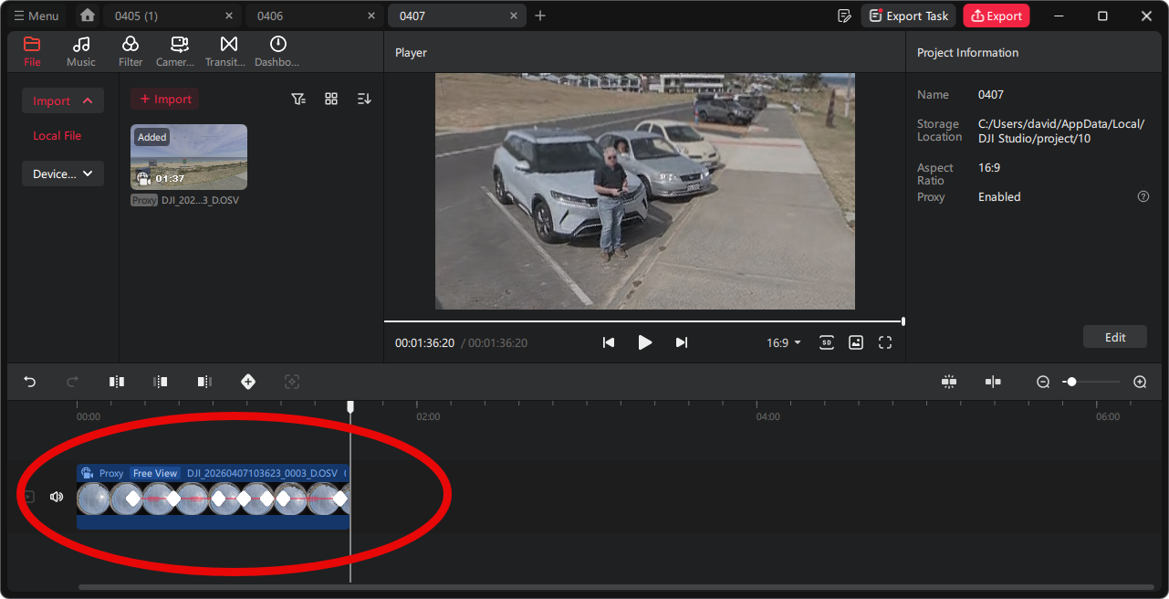The width and height of the screenshot is (1169, 599).
Task: Collapse the Import section in sidebar
Action: pyautogui.click(x=63, y=100)
